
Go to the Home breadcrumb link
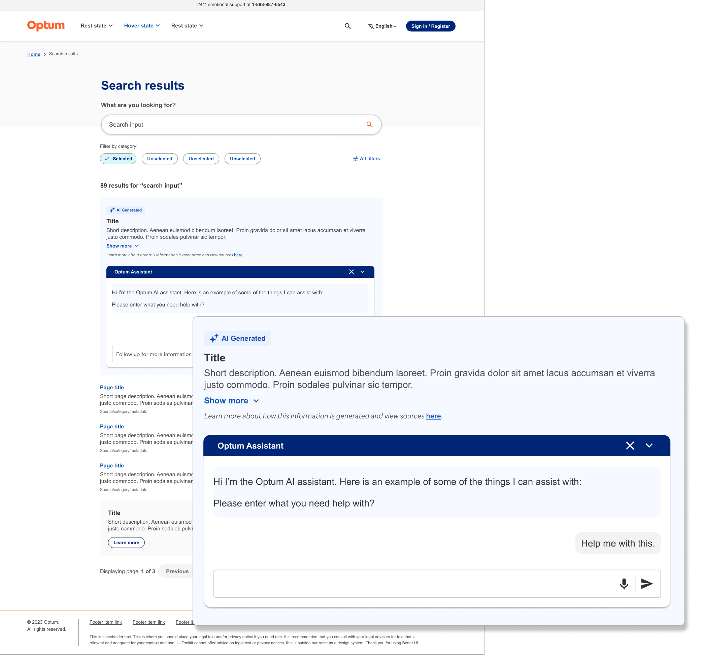pyautogui.click(x=34, y=54)
